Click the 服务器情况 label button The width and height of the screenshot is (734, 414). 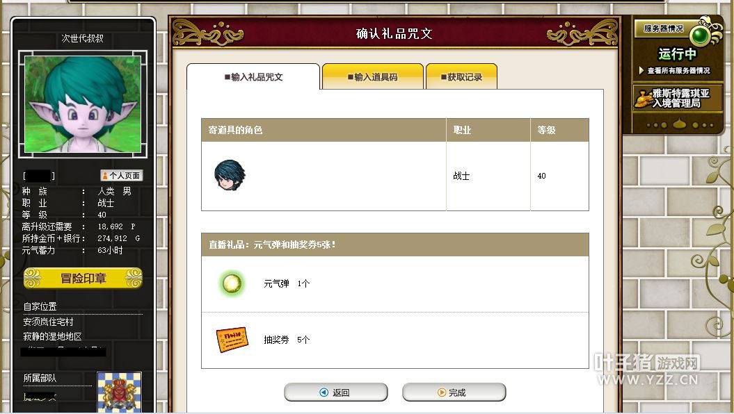pos(663,29)
